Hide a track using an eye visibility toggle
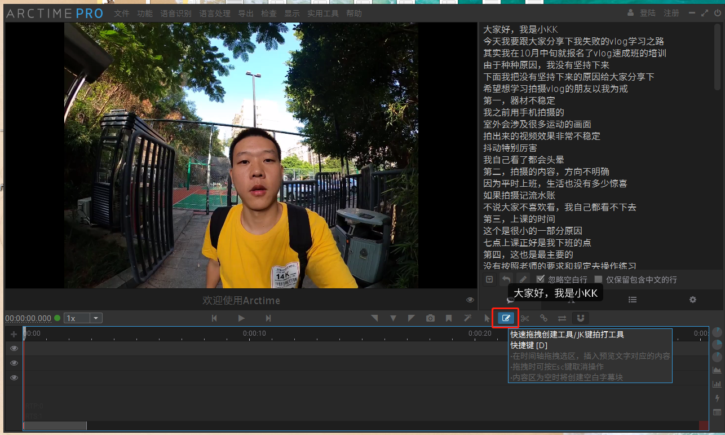 (x=13, y=348)
